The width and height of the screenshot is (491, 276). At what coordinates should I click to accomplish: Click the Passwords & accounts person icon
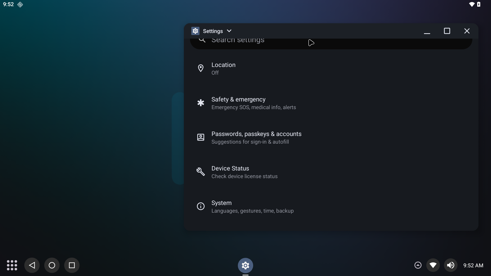pyautogui.click(x=201, y=137)
